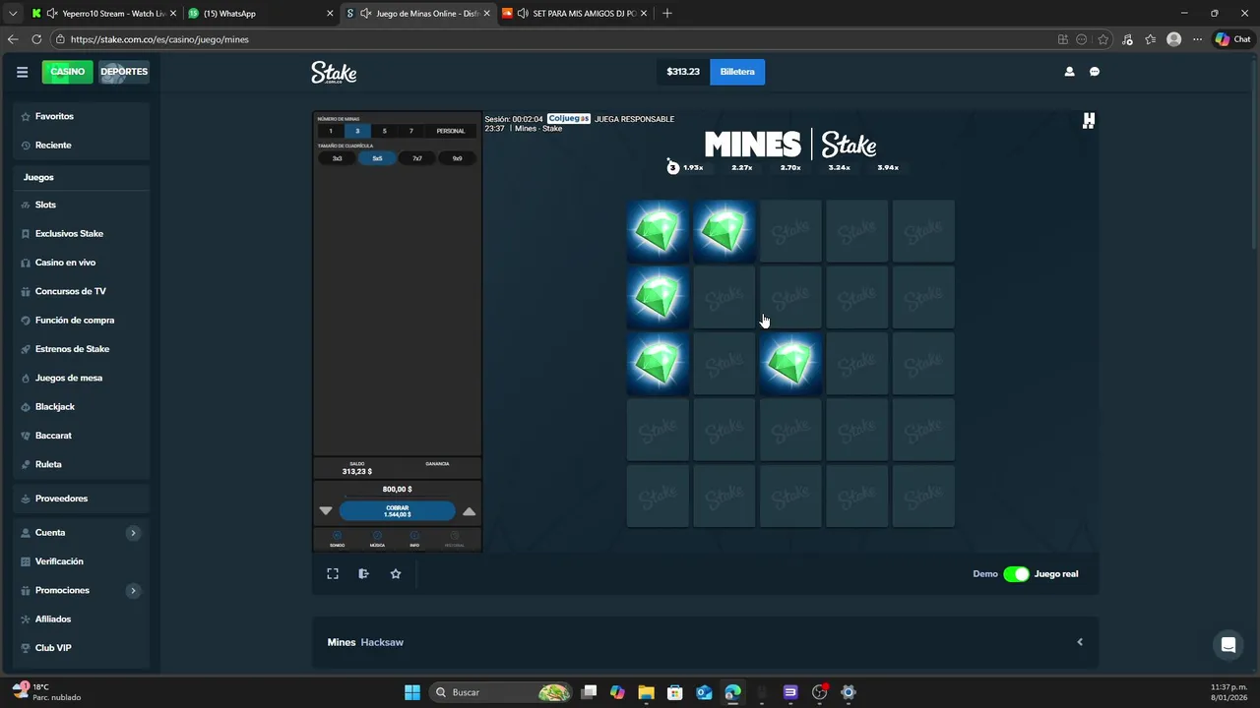The image size is (1260, 708).
Task: Open File Explorer from taskbar
Action: (646, 692)
